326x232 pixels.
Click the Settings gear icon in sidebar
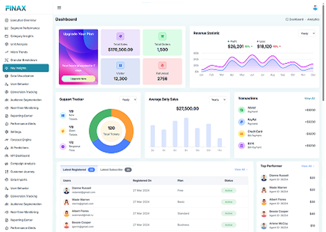click(6, 132)
